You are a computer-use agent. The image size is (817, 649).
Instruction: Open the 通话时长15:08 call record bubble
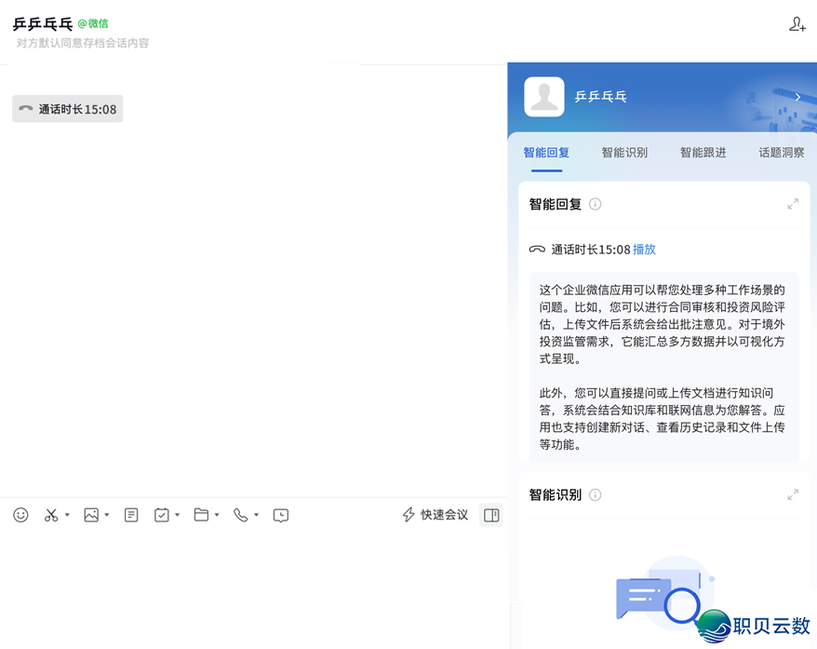(68, 108)
